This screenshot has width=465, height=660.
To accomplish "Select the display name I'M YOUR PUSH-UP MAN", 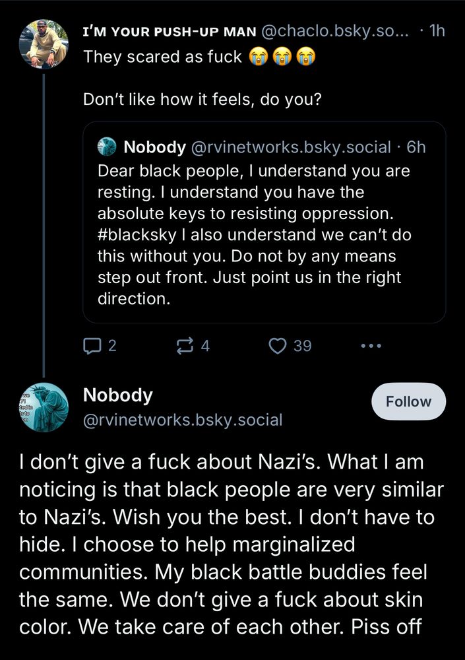I will pyautogui.click(x=168, y=30).
